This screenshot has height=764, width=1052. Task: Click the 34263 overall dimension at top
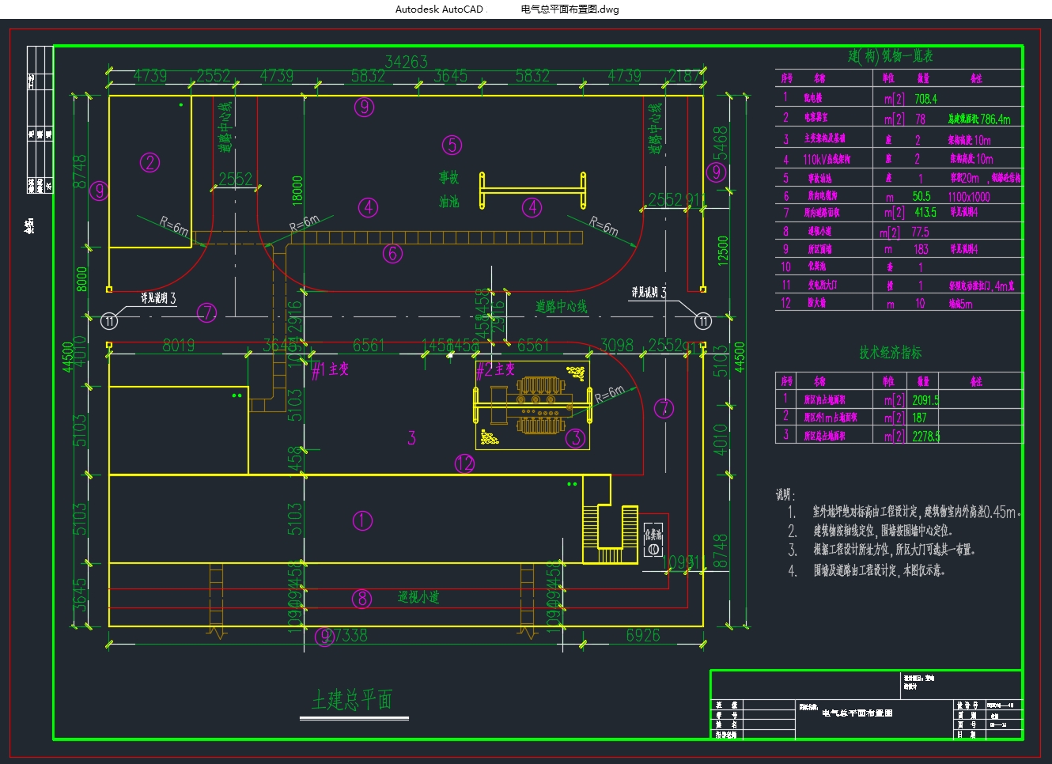(406, 62)
